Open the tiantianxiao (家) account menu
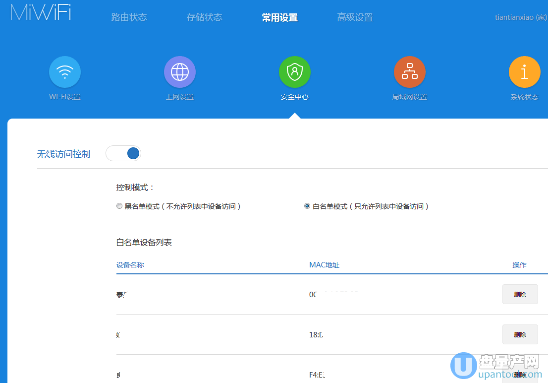The image size is (548, 383). [x=519, y=17]
